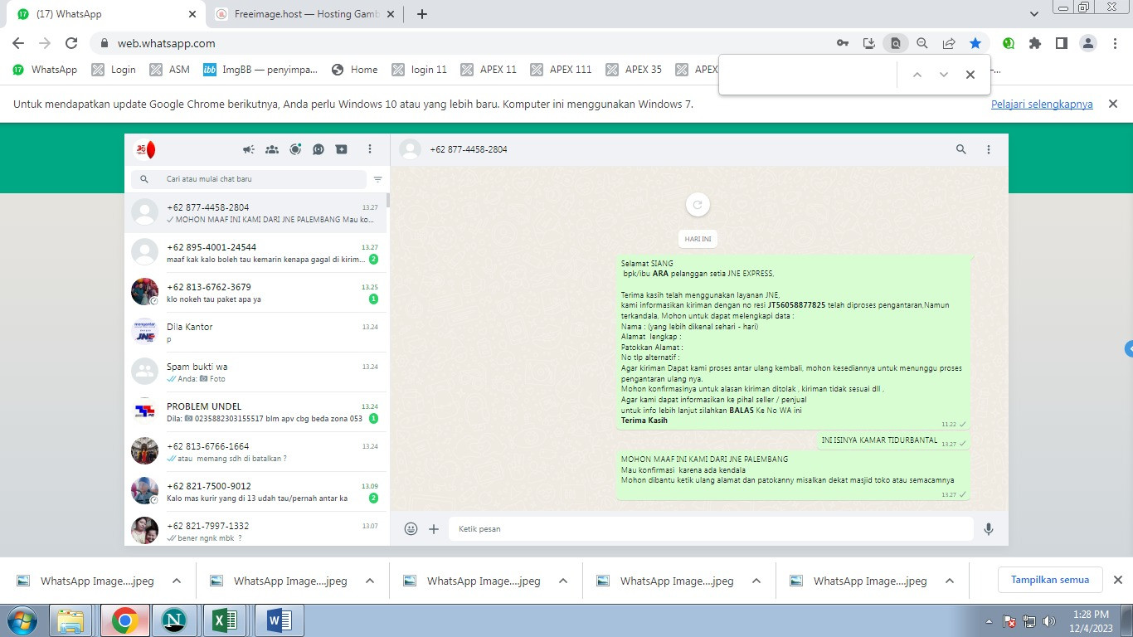Image resolution: width=1133 pixels, height=637 pixels.
Task: Open chat with +62 895-4001-24544
Action: 257,253
